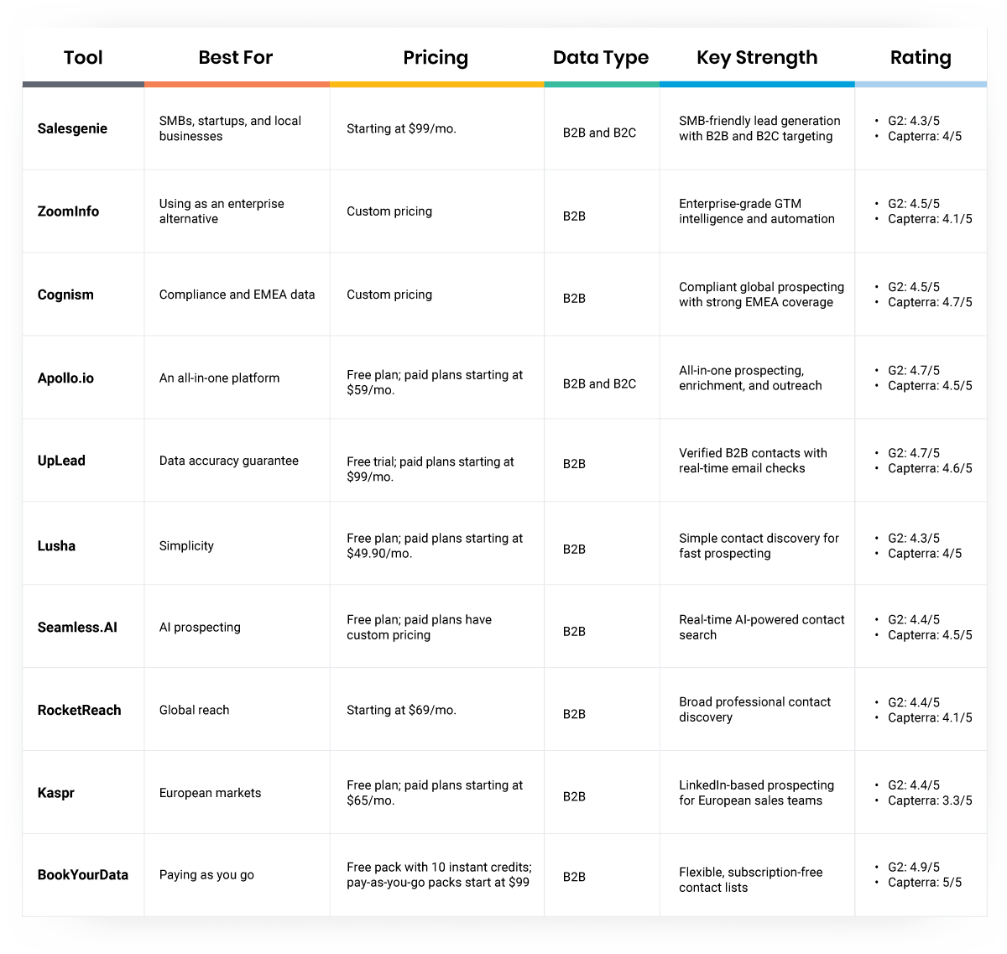This screenshot has height=954, width=1007.
Task: Click the Data Type column header
Action: point(601,57)
